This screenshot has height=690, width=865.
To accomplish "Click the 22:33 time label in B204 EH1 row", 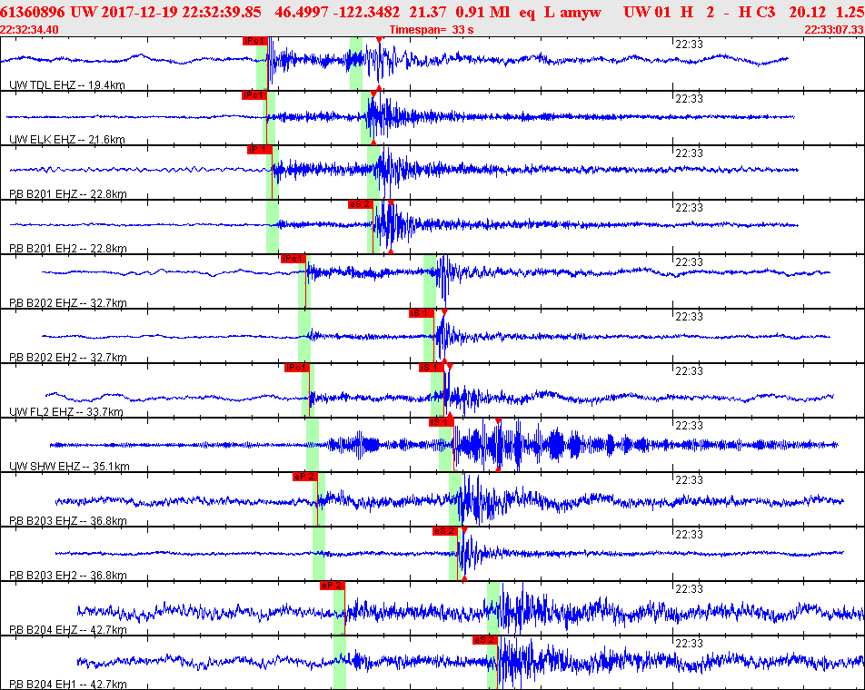I will click(x=689, y=644).
